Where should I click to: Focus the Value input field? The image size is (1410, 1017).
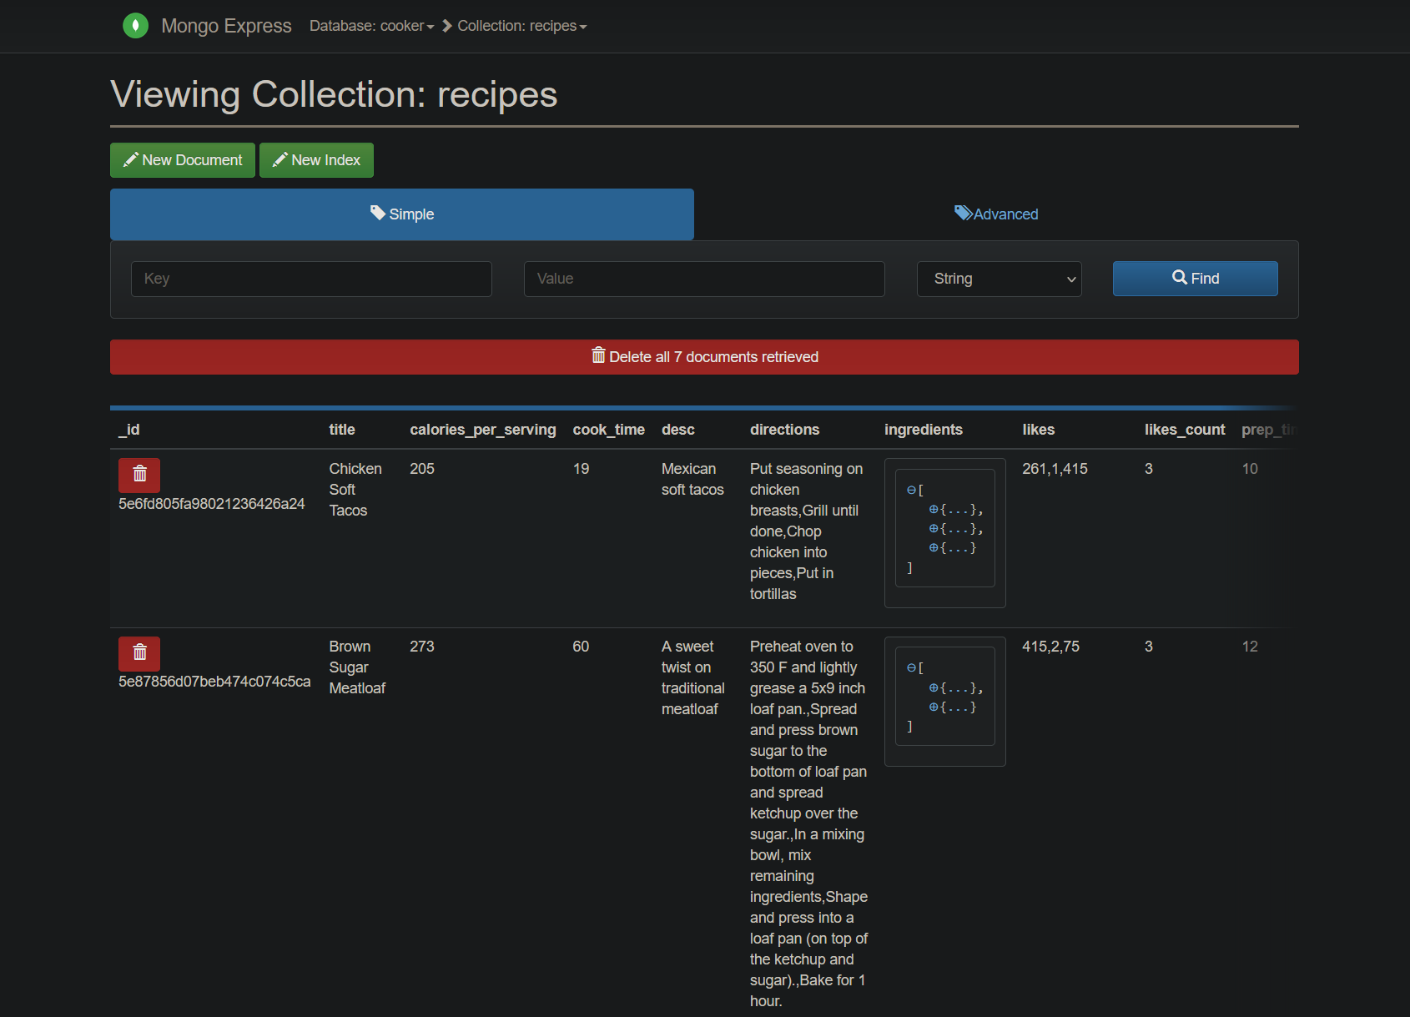click(x=704, y=279)
